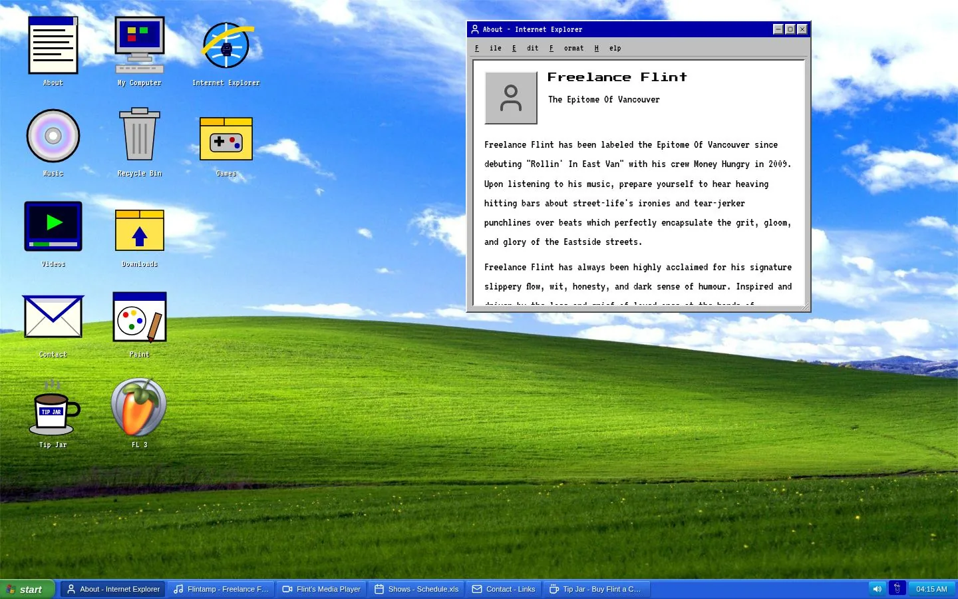
Task: Click the profile avatar picture in About window
Action: (511, 98)
